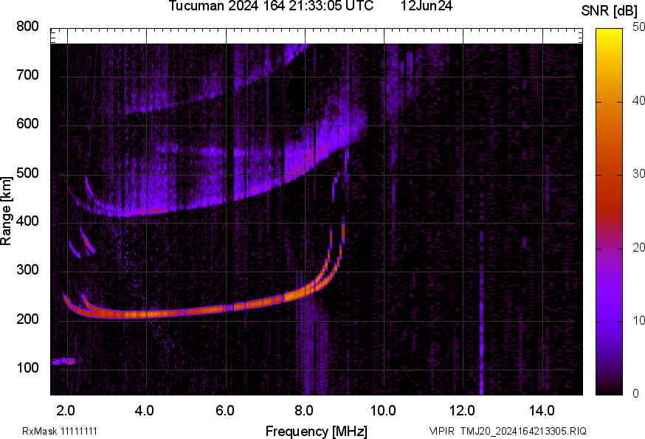
Task: Click the vertical interference line at 12.5 MHz
Action: (481, 313)
